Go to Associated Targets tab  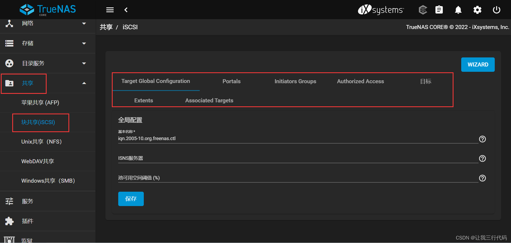[209, 100]
